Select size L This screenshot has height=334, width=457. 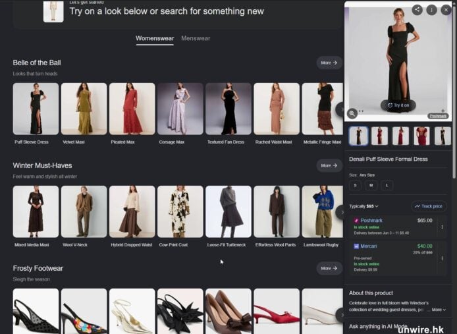click(387, 185)
